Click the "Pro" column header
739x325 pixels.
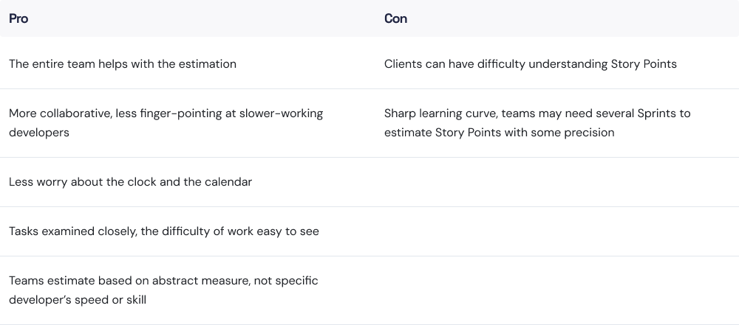(x=18, y=18)
